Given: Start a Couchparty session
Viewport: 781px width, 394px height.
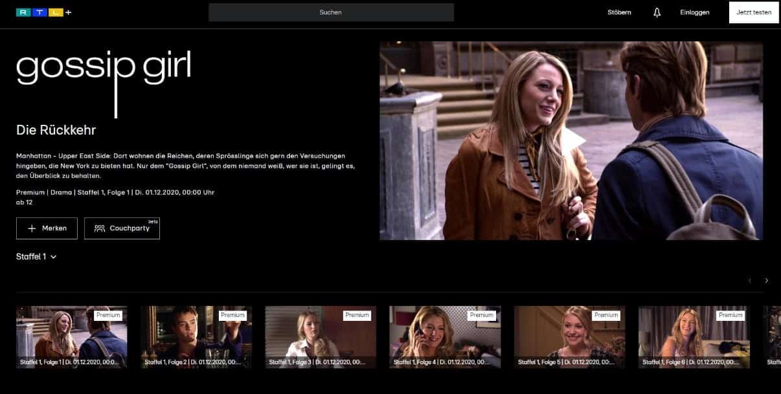Looking at the screenshot, I should [122, 228].
